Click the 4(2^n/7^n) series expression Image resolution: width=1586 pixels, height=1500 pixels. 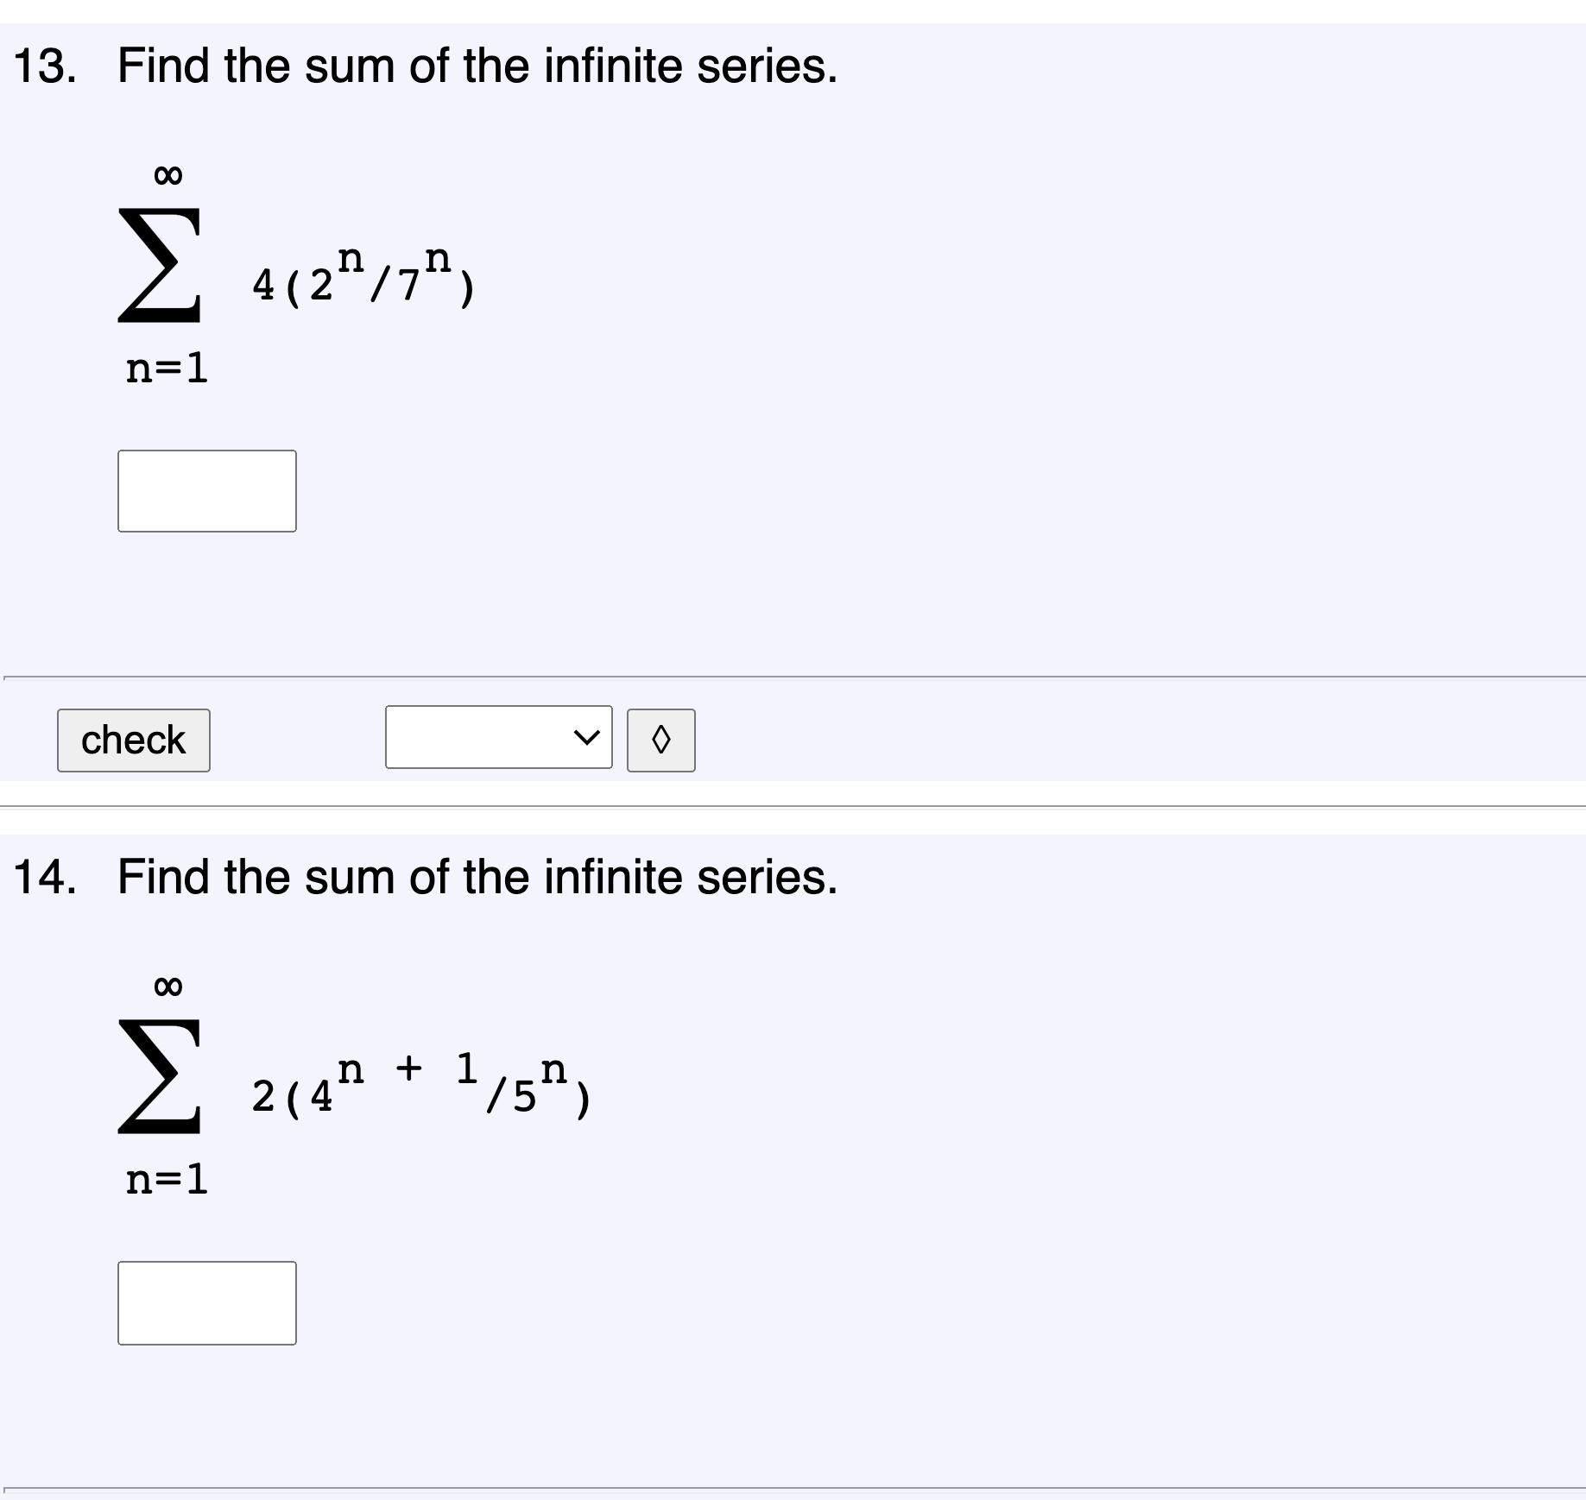363,276
